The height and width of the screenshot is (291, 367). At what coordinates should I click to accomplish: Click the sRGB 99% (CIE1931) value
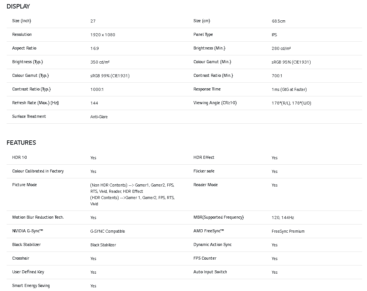coord(110,76)
